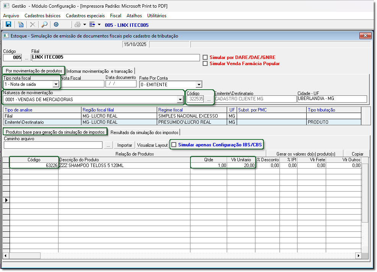Click the Subst. por PMC column header
Image resolution: width=377 pixels, height=272 pixels.
[x=272, y=110]
